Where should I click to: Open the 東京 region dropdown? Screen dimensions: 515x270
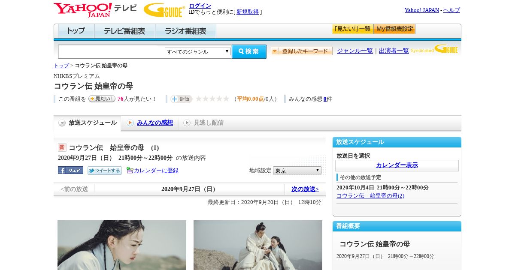coord(297,171)
